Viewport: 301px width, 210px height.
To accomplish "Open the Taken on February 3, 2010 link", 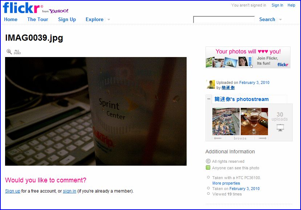I will point(244,189).
